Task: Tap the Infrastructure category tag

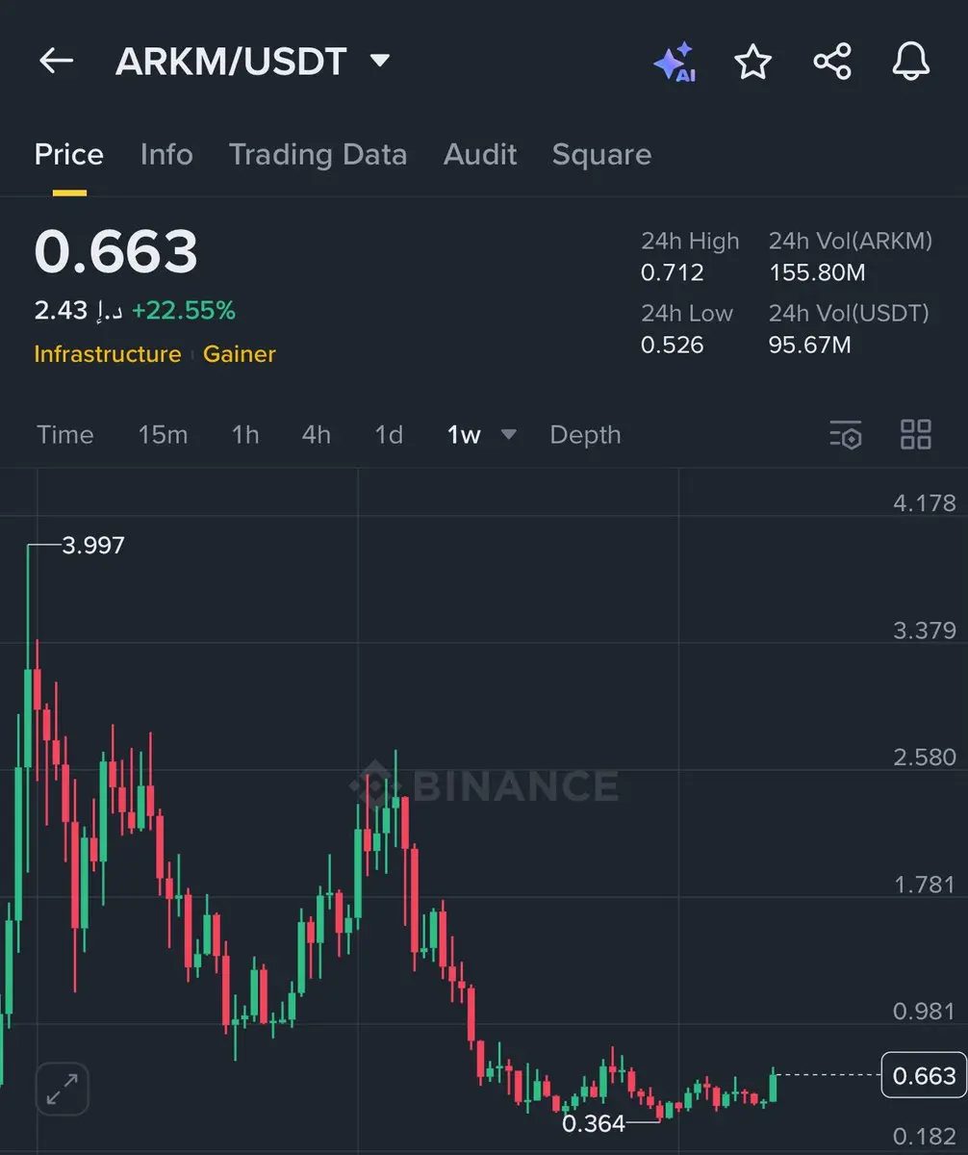Action: point(108,354)
